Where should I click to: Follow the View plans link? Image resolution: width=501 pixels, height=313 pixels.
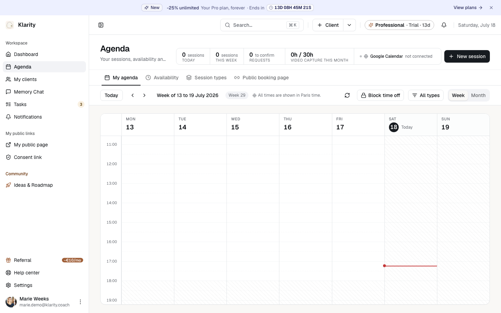[x=468, y=8]
